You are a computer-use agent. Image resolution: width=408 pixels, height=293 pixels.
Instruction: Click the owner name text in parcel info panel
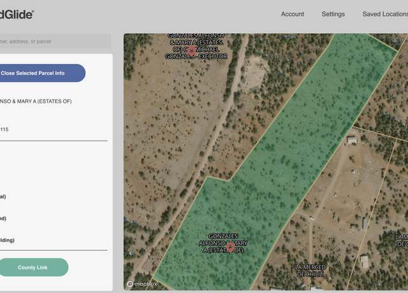pyautogui.click(x=36, y=101)
